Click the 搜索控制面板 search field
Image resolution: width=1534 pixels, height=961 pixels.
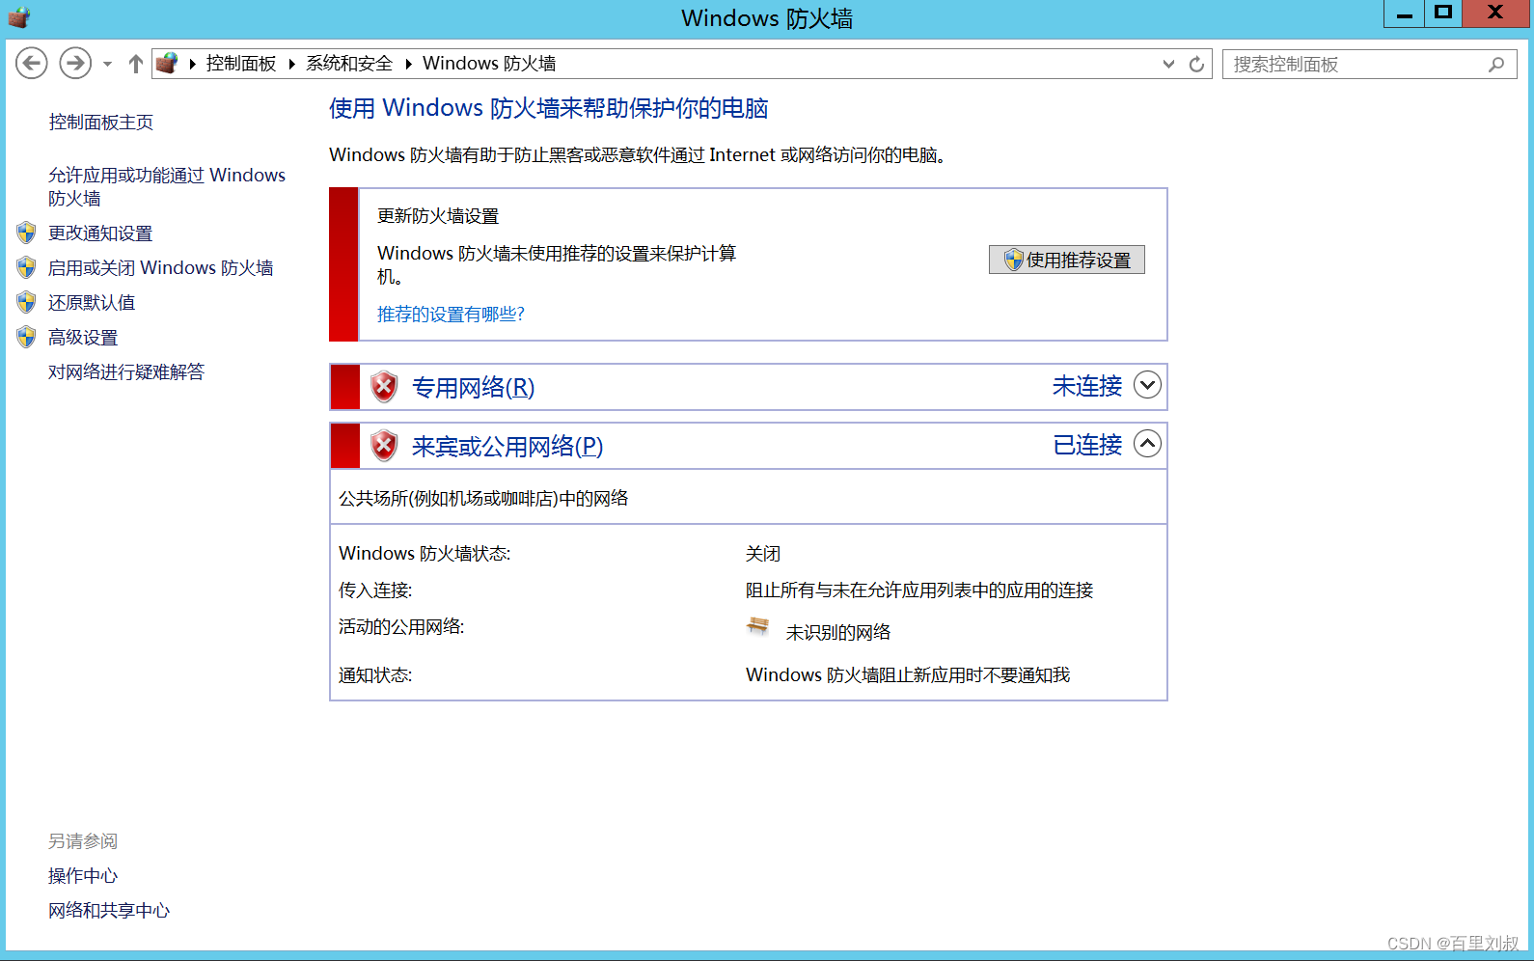coord(1369,64)
